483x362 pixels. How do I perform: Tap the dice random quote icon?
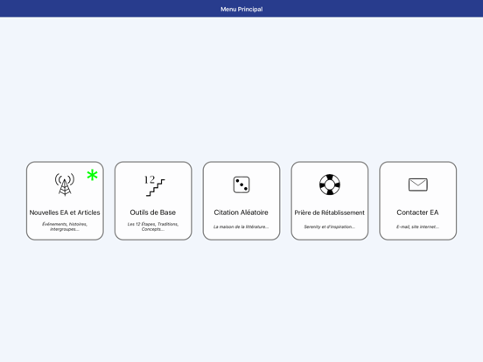[241, 184]
